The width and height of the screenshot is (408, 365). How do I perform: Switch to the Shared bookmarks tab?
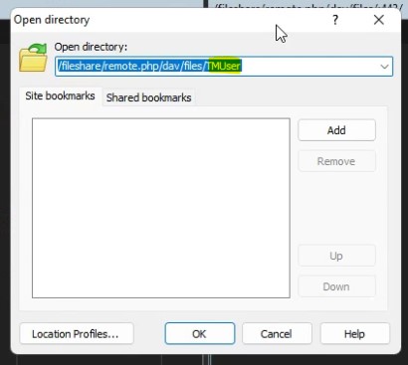pyautogui.click(x=148, y=97)
